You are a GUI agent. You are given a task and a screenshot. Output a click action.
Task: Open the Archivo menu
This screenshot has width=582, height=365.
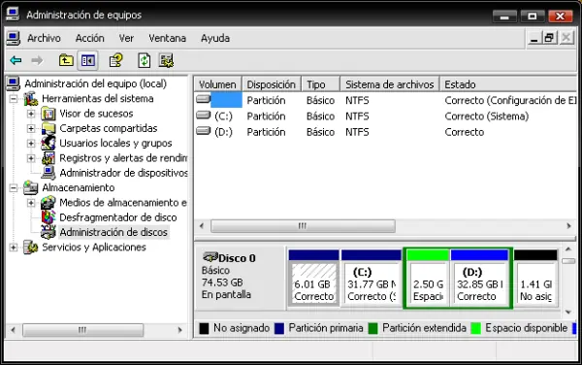point(44,38)
